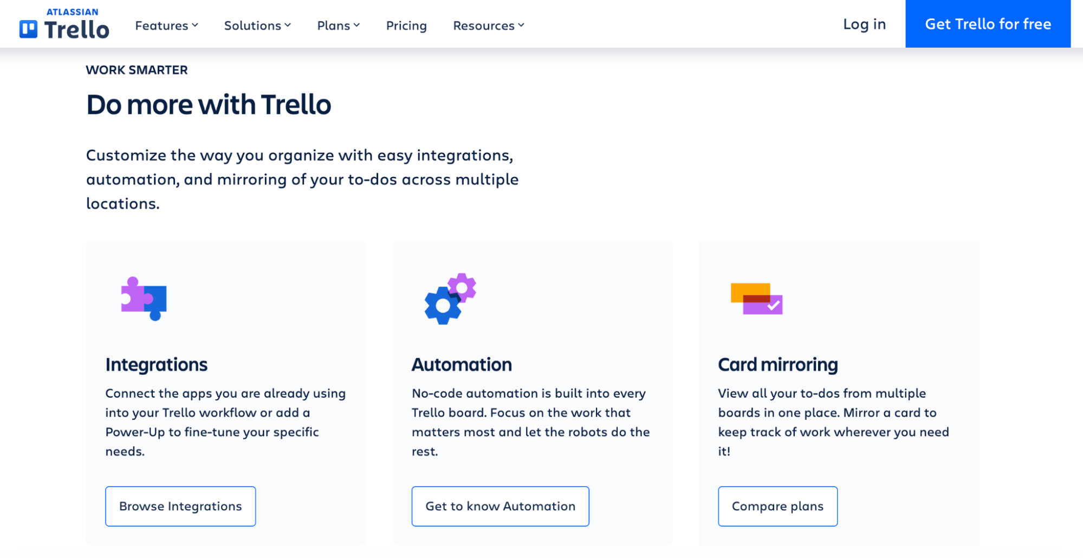Expand the Features dropdown menu
The width and height of the screenshot is (1083, 558).
click(x=166, y=25)
